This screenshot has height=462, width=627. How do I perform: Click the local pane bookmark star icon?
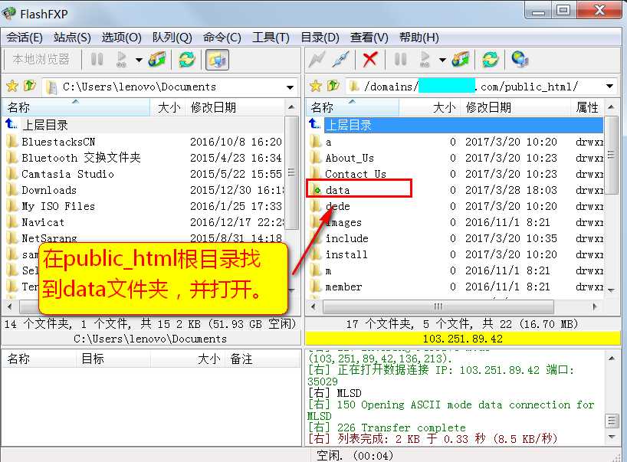[11, 87]
